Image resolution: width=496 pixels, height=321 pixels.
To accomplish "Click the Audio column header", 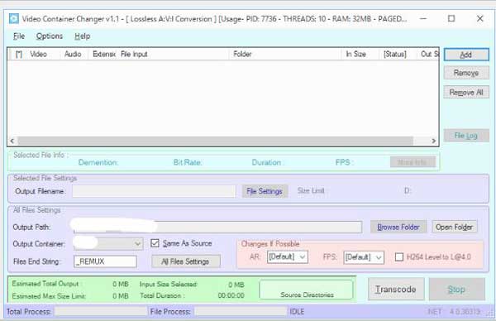I will point(74,54).
